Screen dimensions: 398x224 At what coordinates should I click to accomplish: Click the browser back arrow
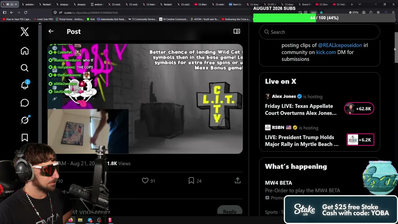12,12
